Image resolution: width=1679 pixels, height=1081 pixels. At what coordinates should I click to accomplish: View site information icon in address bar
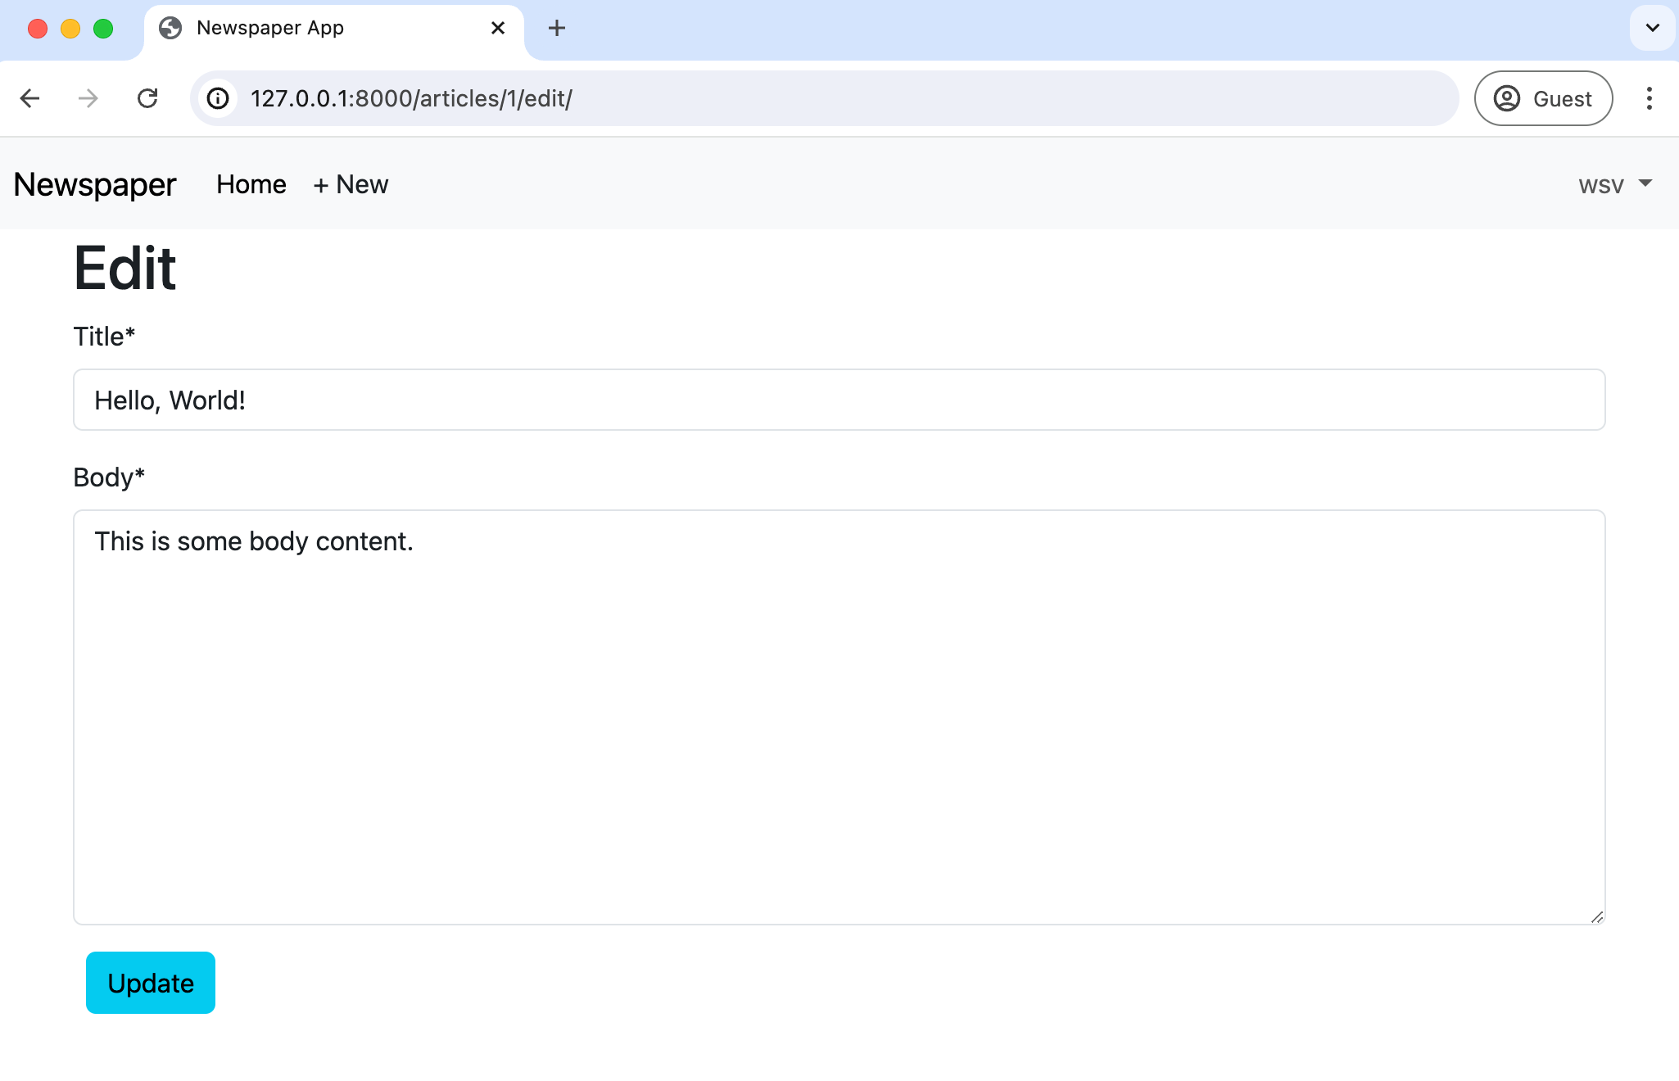pos(218,98)
